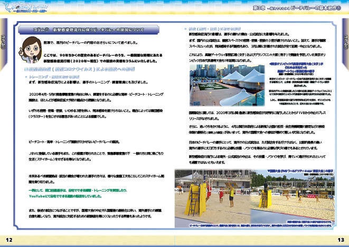
Task: Click the line beginning 'リリースがなされました'
Action: 204,119
